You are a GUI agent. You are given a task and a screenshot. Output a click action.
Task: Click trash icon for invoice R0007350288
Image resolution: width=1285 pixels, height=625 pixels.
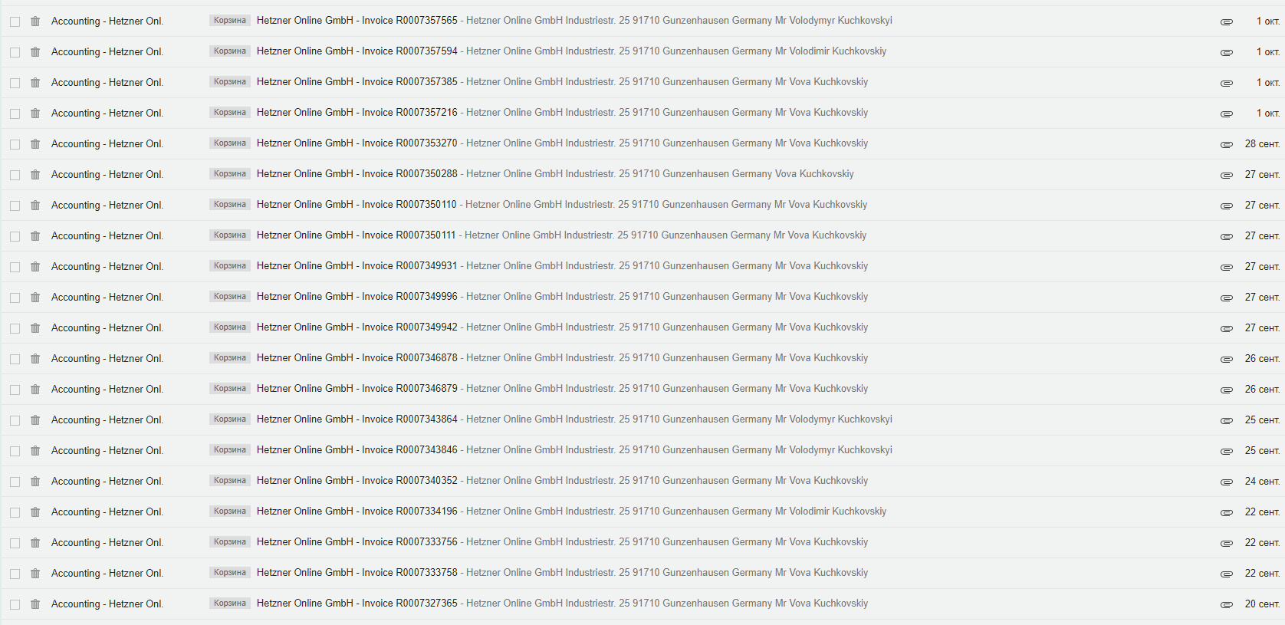pyautogui.click(x=35, y=175)
